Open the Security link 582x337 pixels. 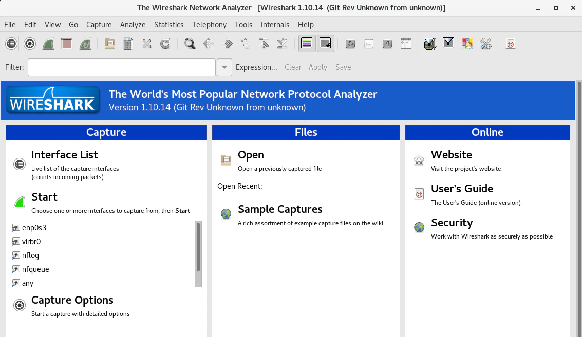click(x=452, y=223)
